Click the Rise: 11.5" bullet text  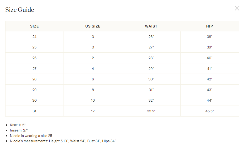pos(18,125)
